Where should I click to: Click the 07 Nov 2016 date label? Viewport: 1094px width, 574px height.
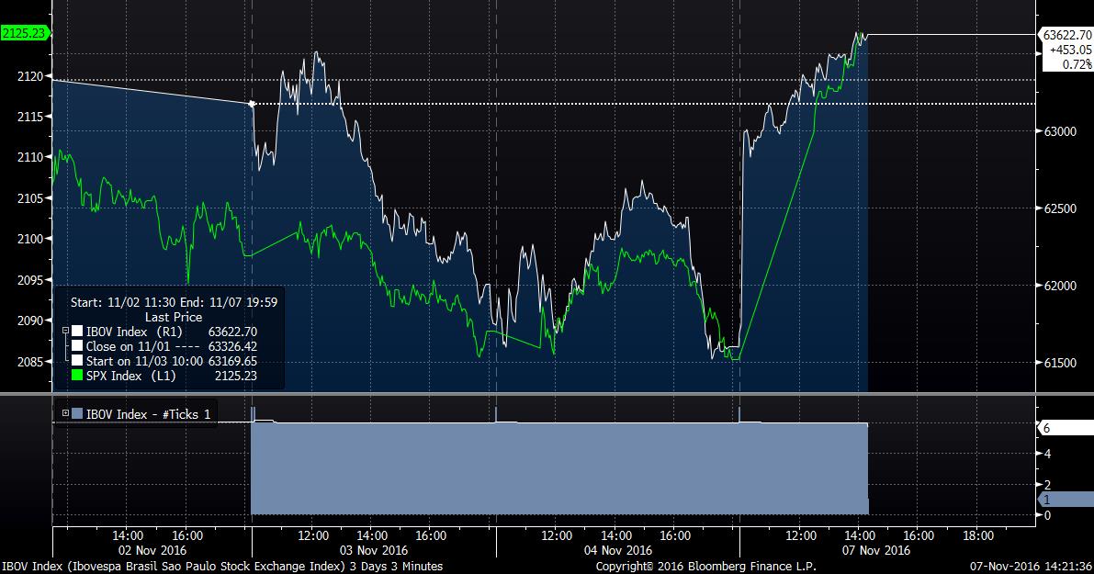(x=876, y=549)
